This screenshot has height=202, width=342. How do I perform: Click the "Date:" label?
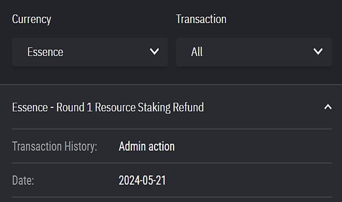pyautogui.click(x=23, y=180)
